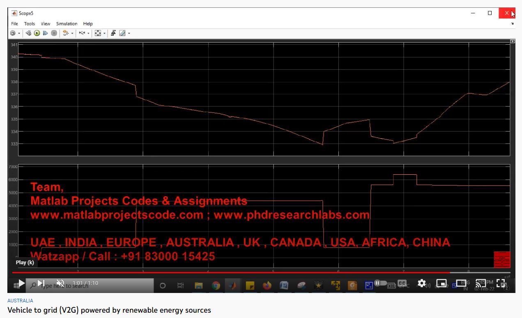Viewport: 522px width, 318px height.
Task: Open the Tools menu
Action: [x=30, y=24]
